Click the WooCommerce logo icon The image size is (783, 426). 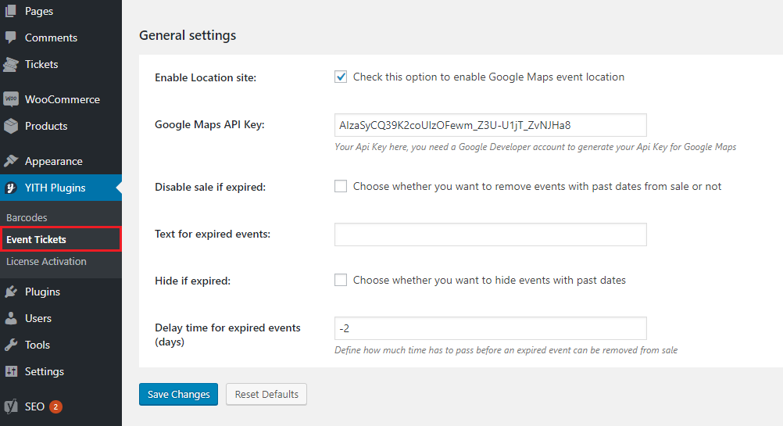click(11, 99)
